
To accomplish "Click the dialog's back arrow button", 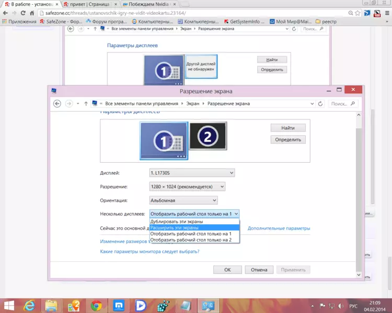I will 57,103.
